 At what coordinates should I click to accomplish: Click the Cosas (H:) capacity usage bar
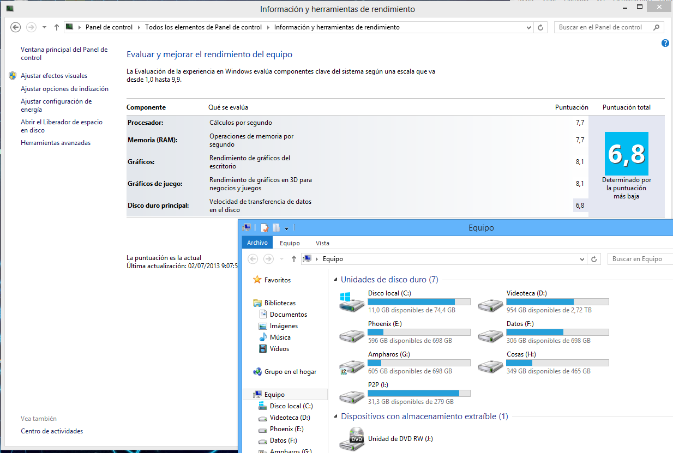[557, 363]
